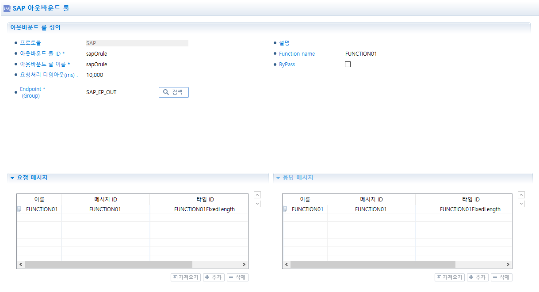Screen dimensions: 539x292
Task: Enable the ByPass checkbox
Action: point(348,64)
